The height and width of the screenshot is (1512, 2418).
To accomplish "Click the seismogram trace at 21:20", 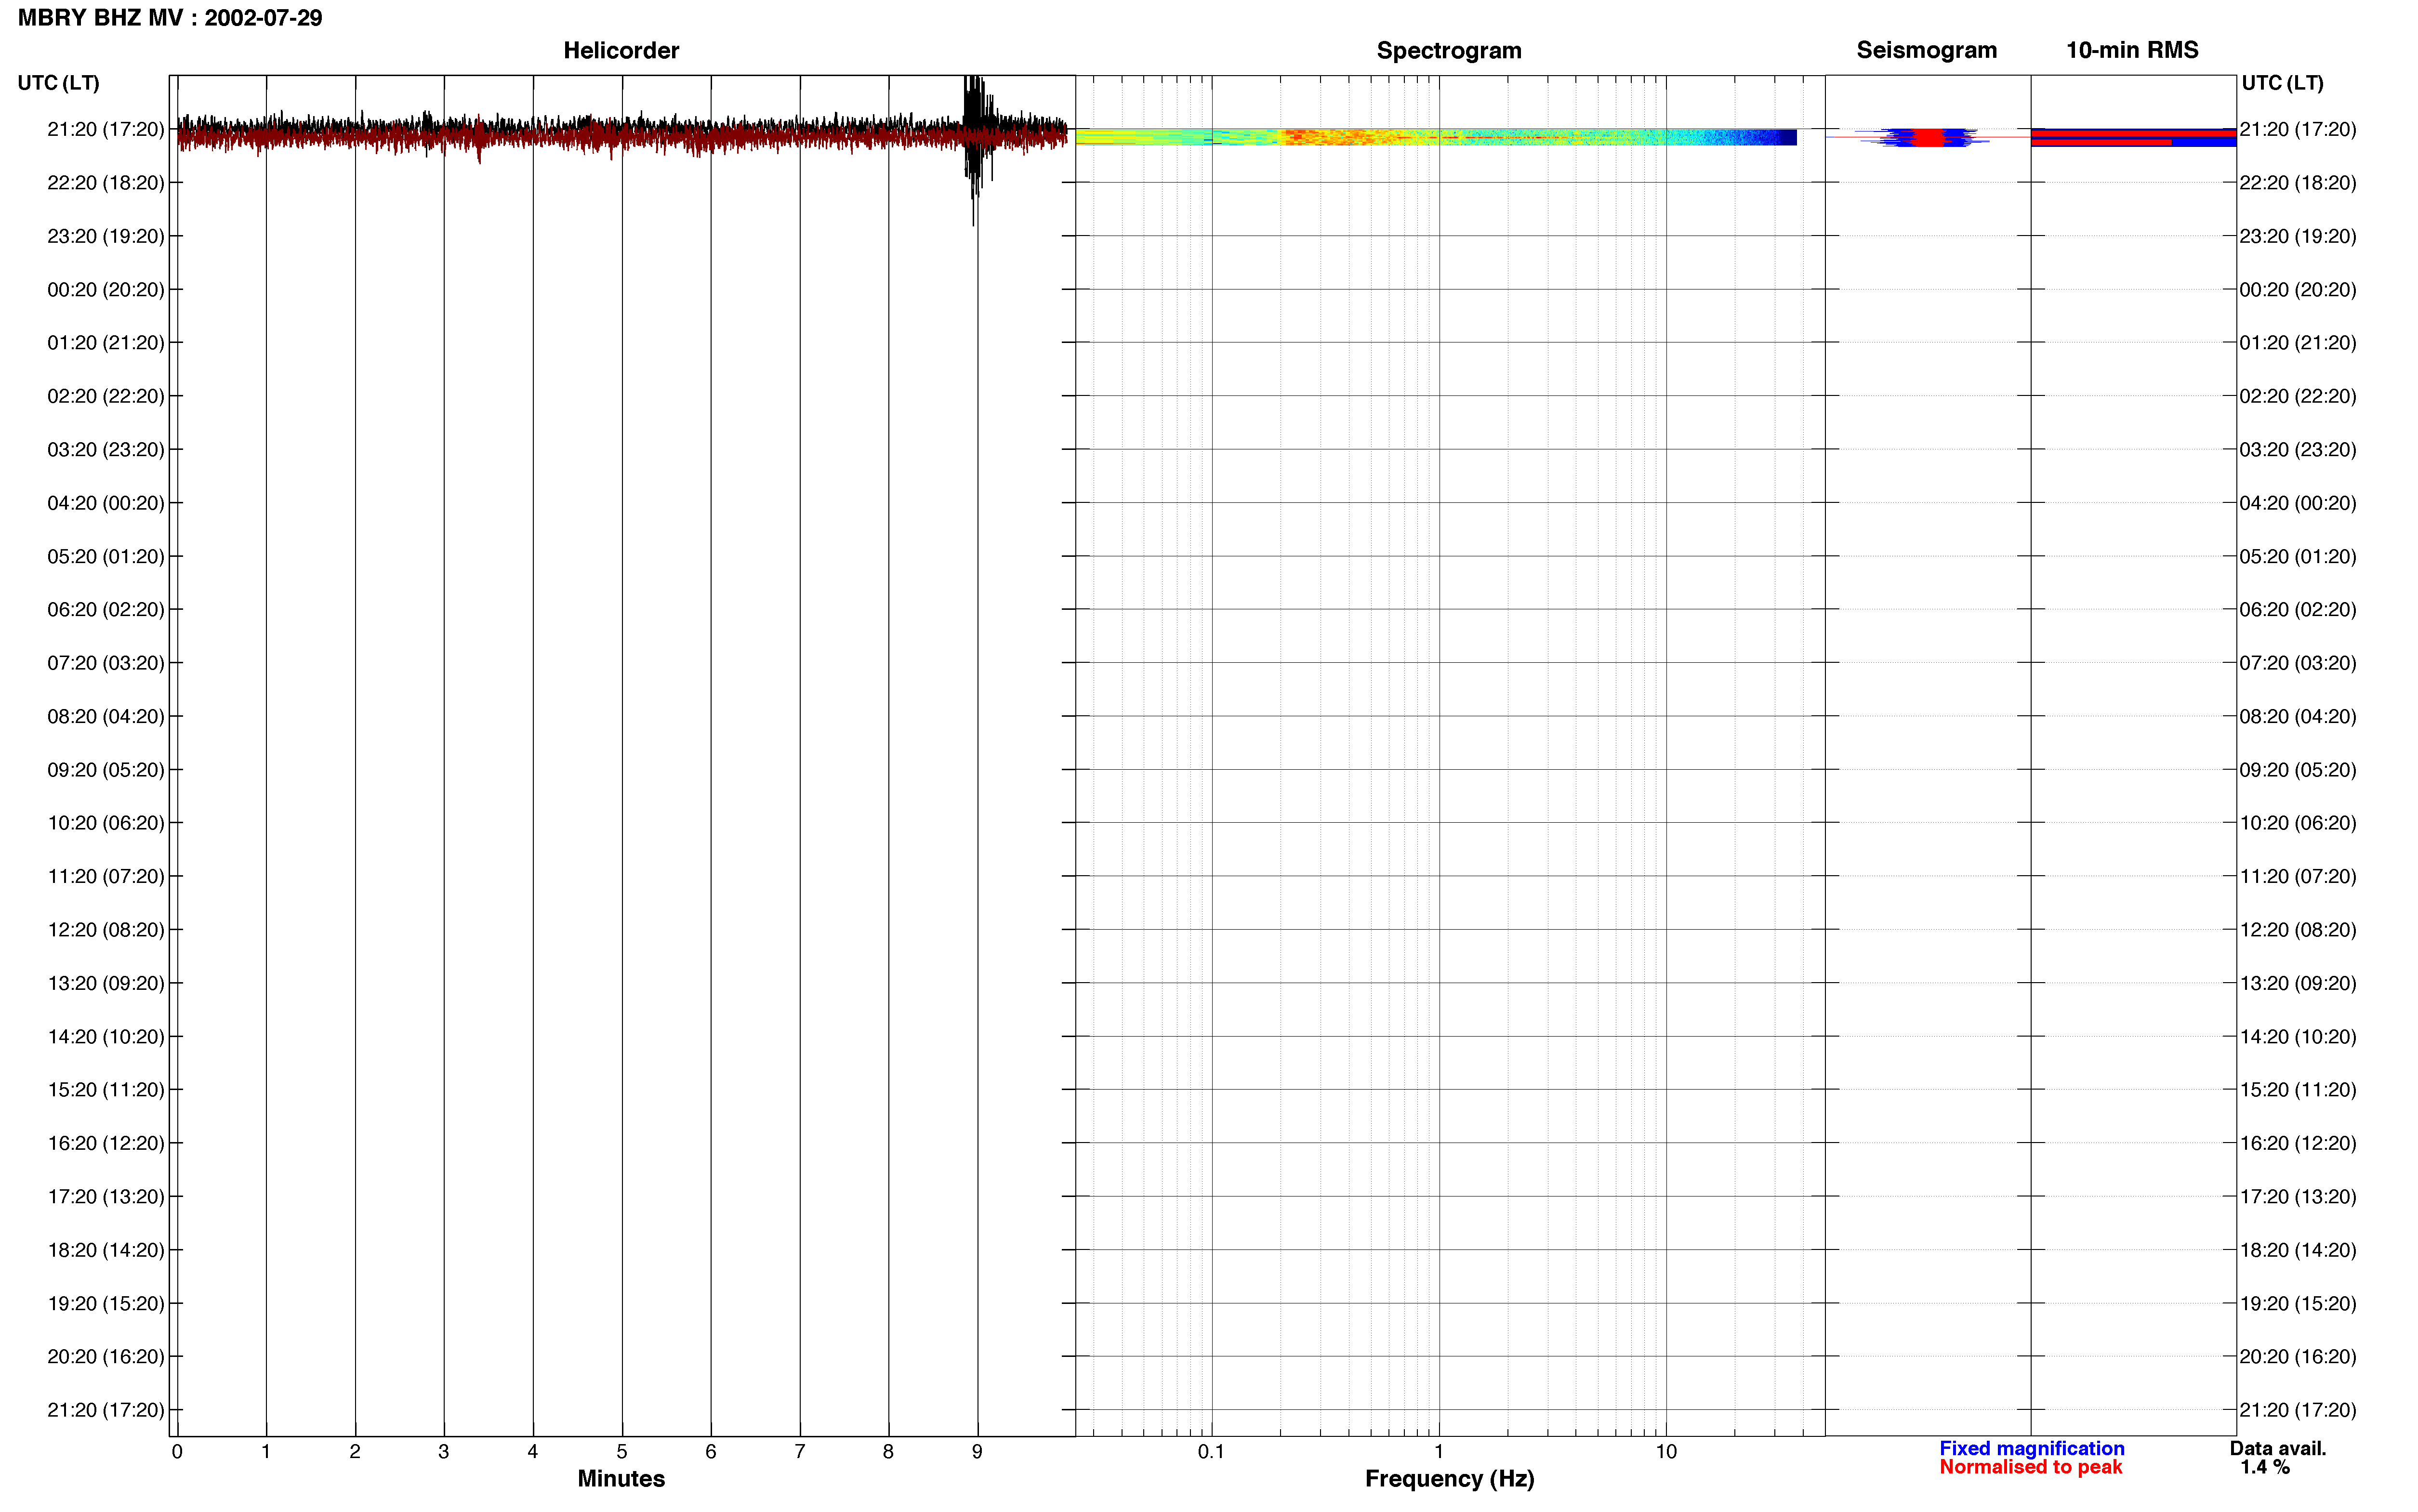I will click(x=1927, y=137).
